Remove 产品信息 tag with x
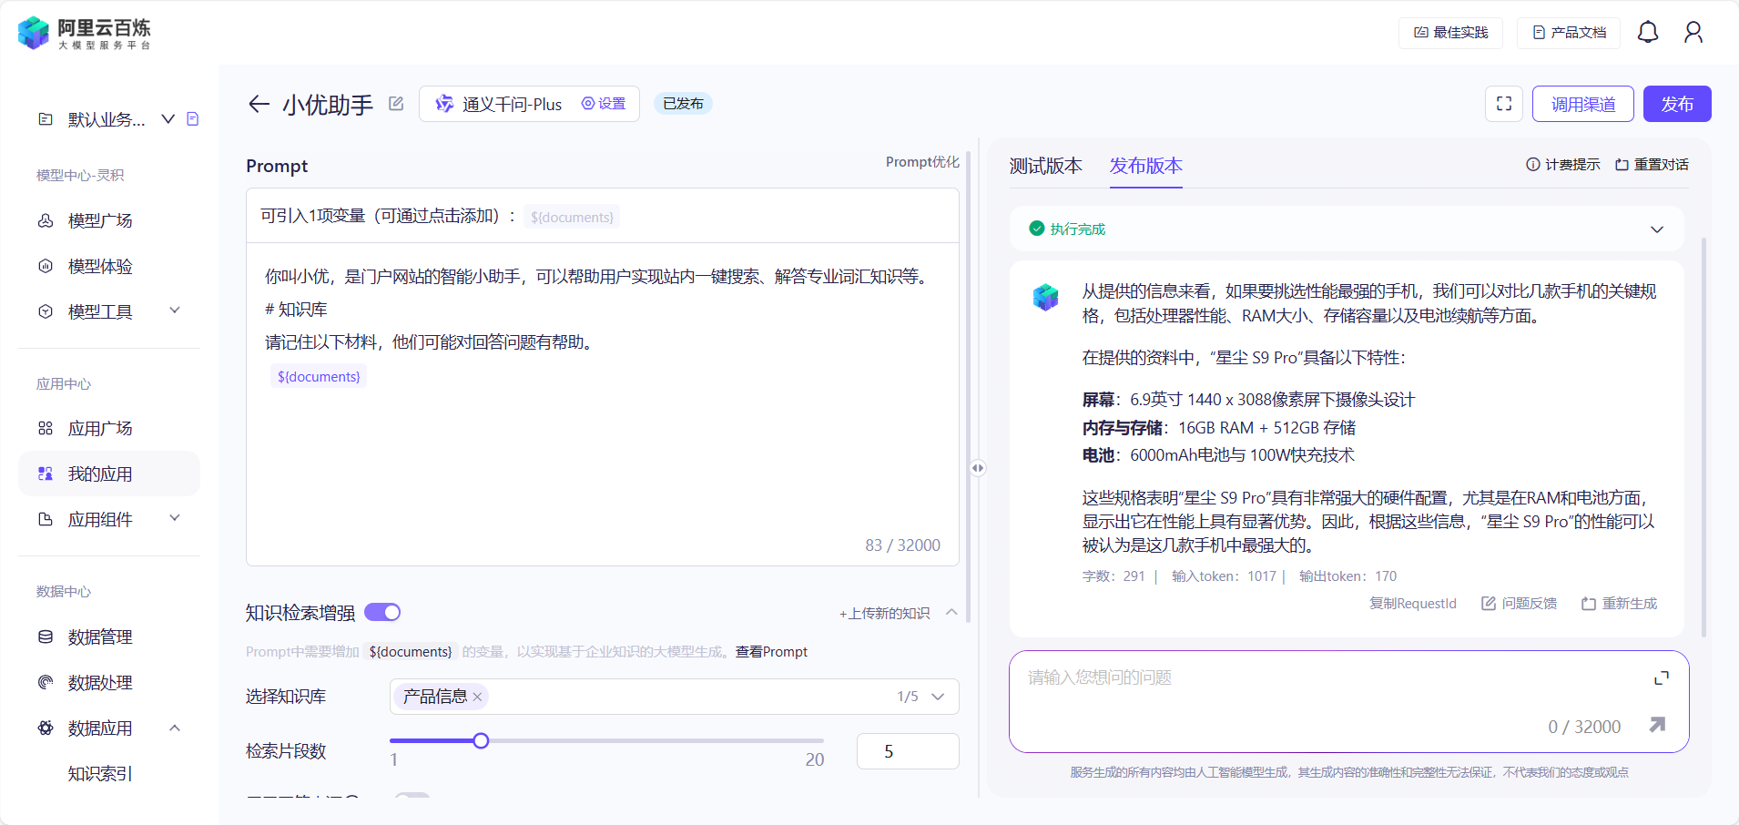The width and height of the screenshot is (1739, 825). click(477, 697)
